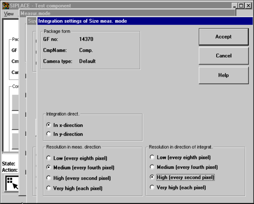The width and height of the screenshot is (254, 204).
Task: Set meas. direction resolution to Very high
Action: click(49, 188)
